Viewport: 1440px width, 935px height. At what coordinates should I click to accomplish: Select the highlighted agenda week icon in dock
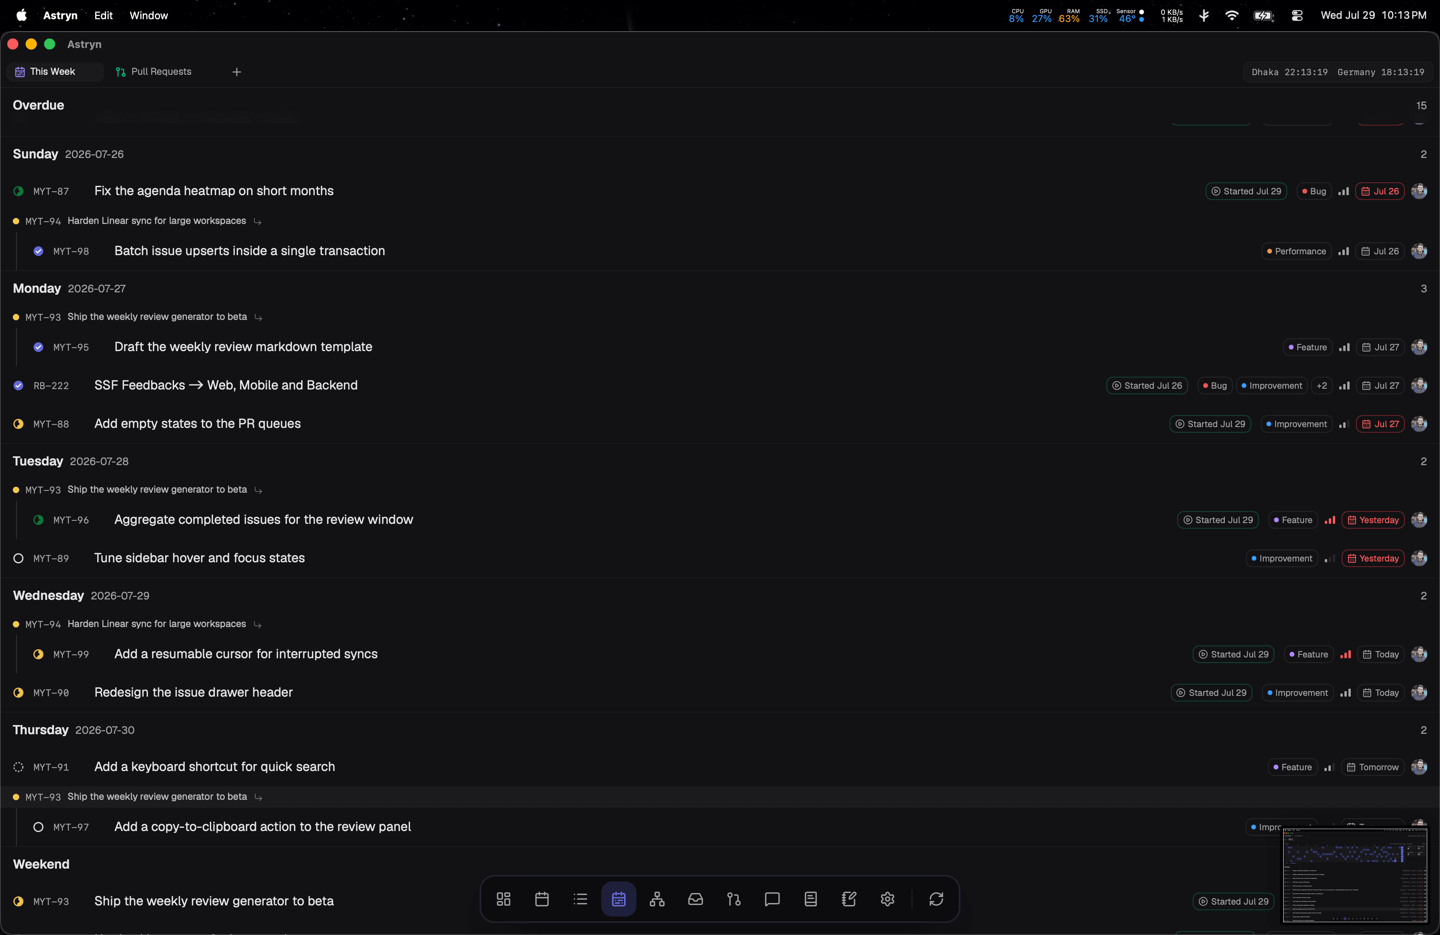coord(618,899)
